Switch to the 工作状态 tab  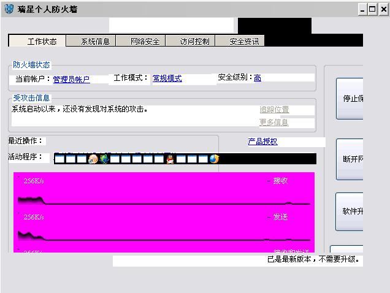pyautogui.click(x=37, y=41)
